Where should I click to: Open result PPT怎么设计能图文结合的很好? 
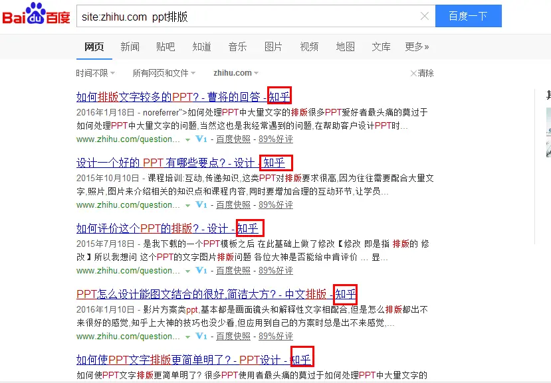(x=216, y=294)
